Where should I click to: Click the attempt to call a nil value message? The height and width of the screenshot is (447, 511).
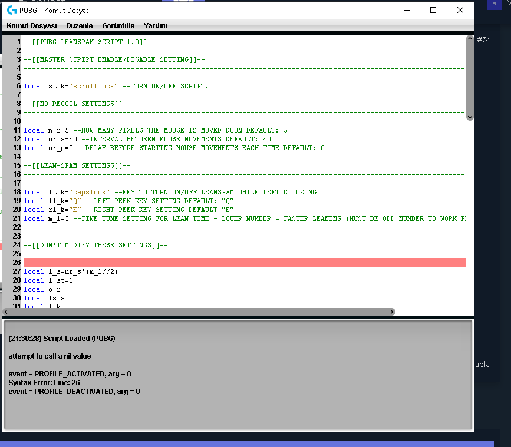tap(50, 356)
